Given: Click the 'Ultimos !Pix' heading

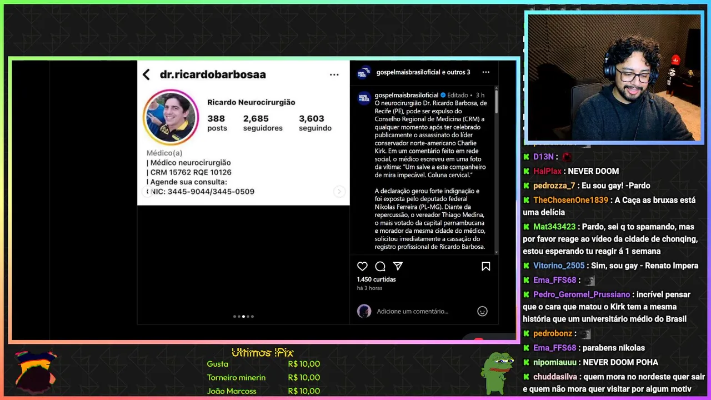Looking at the screenshot, I should (263, 352).
